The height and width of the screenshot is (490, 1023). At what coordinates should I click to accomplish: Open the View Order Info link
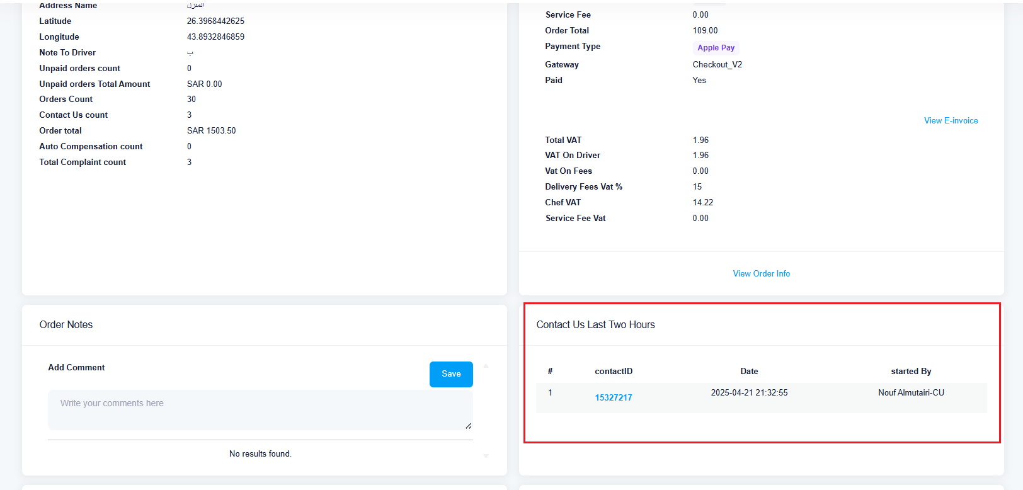(761, 274)
